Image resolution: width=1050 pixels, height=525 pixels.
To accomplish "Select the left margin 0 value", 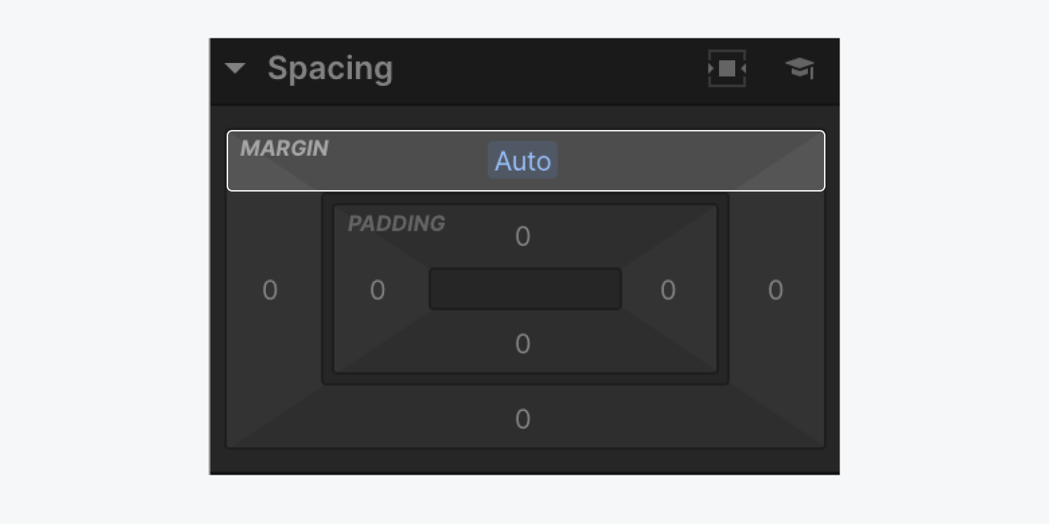I will 270,290.
